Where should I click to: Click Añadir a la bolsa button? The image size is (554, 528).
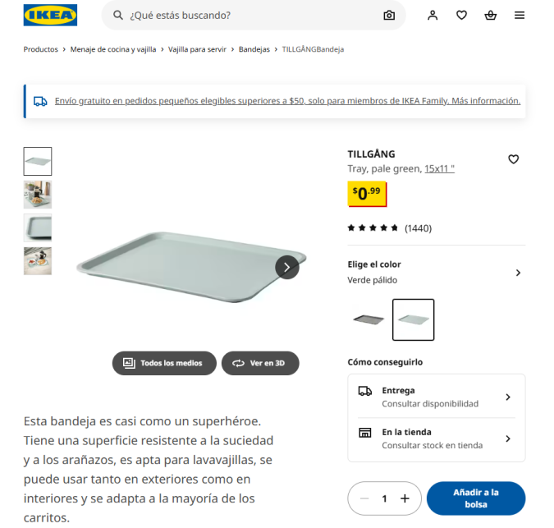click(476, 498)
